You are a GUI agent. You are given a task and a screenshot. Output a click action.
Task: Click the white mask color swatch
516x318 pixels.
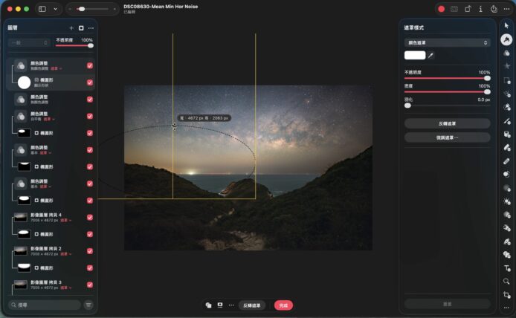pyautogui.click(x=414, y=55)
